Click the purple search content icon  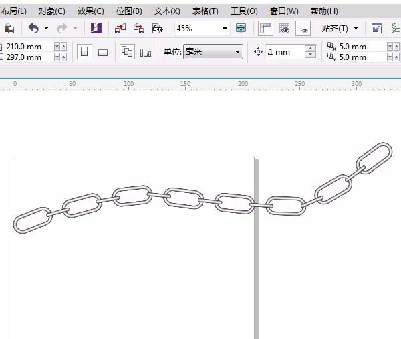[x=96, y=28]
